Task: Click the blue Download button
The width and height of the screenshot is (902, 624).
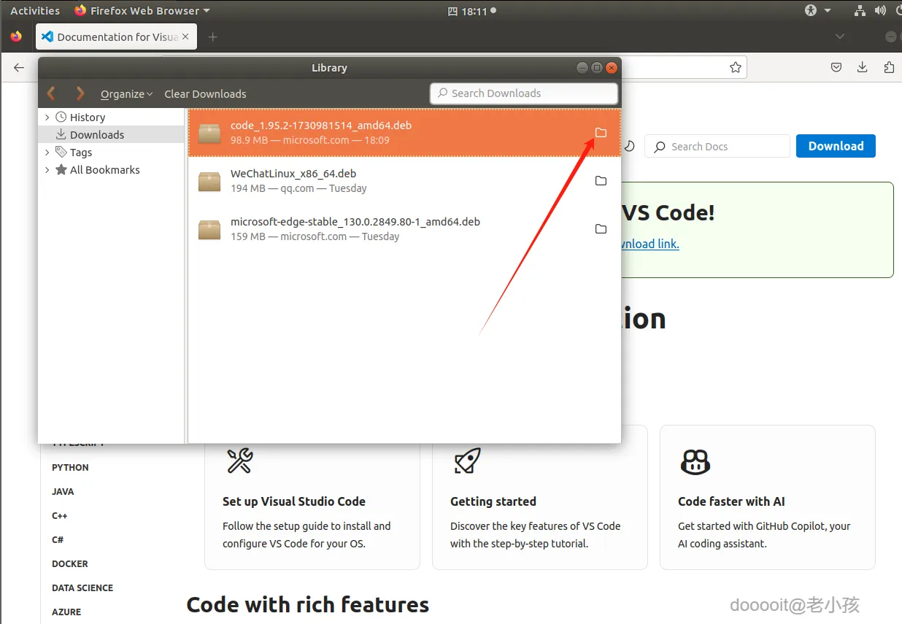Action: point(836,146)
